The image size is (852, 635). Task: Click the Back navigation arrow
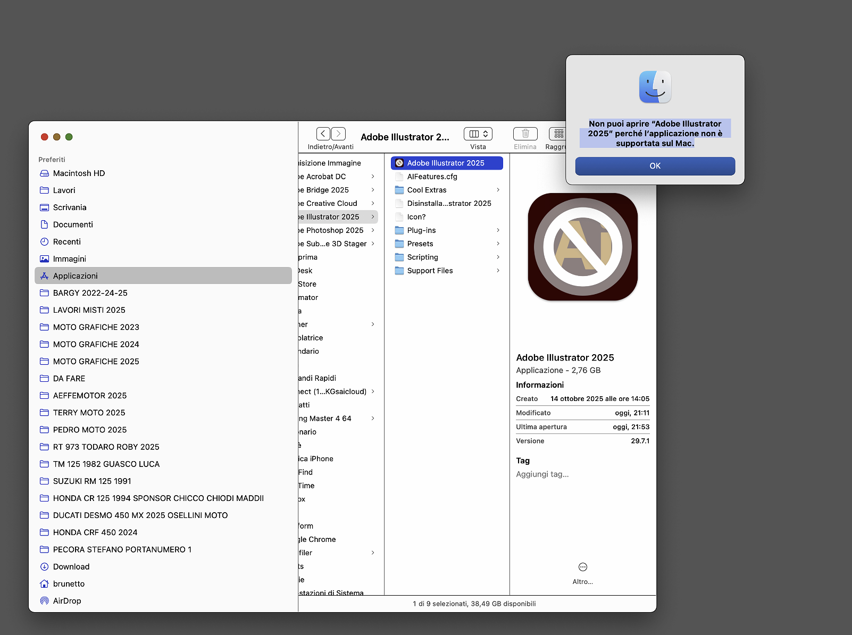(x=323, y=134)
